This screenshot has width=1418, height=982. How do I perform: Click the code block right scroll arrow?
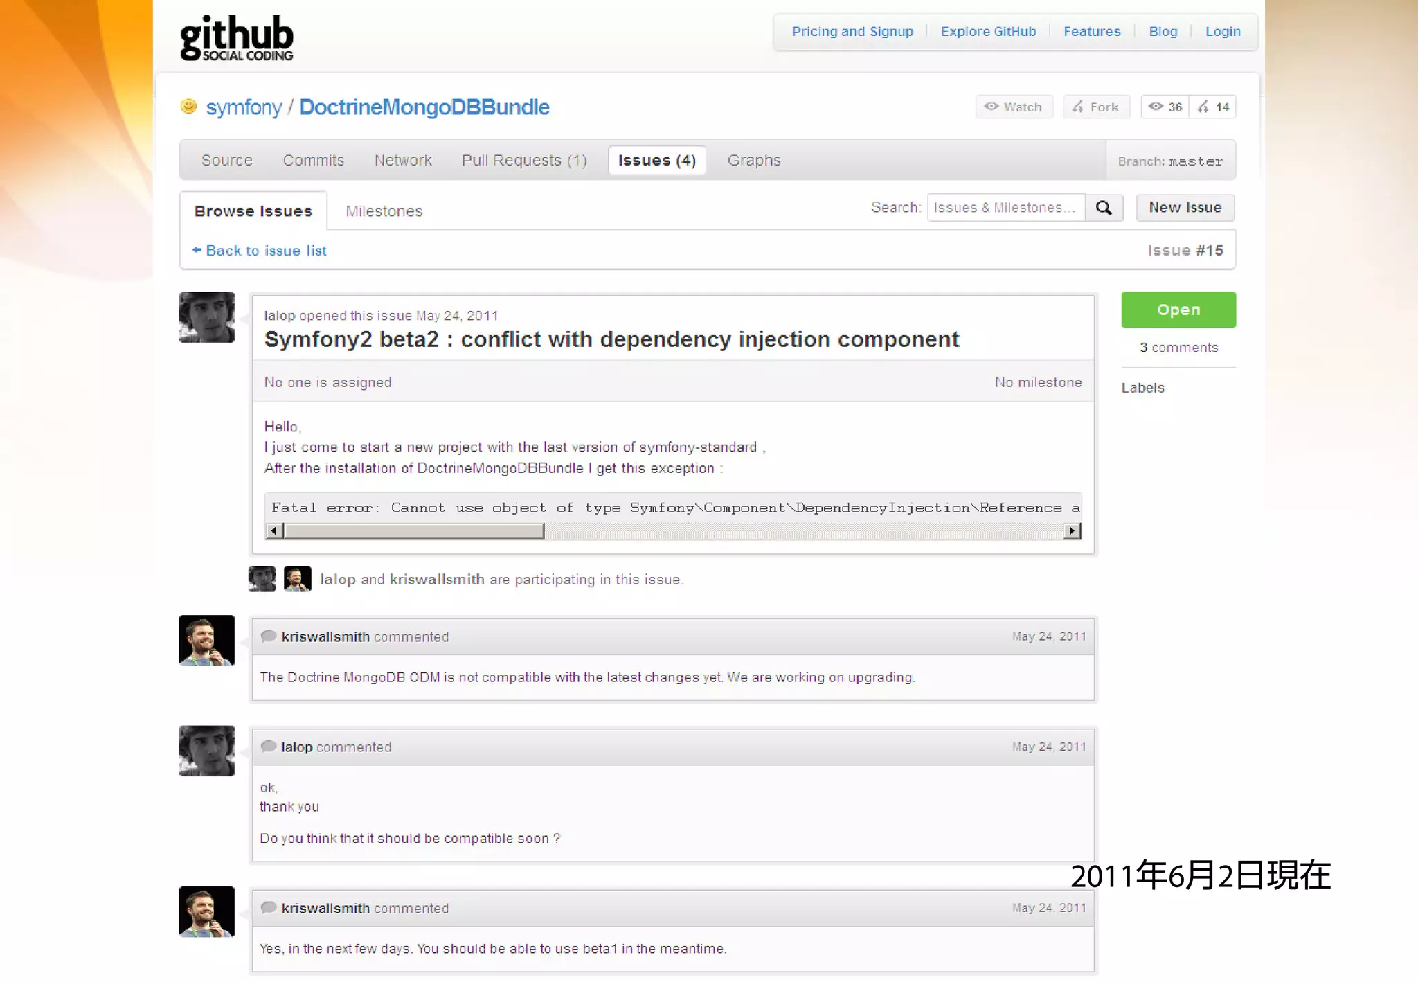[x=1072, y=531]
